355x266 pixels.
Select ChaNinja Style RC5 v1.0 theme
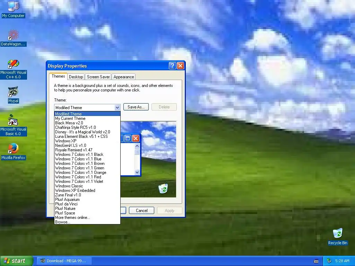[87, 127]
